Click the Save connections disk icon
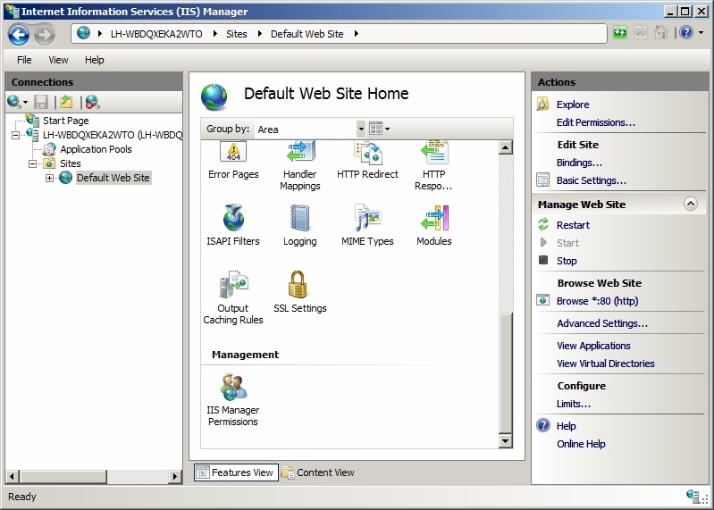 tap(41, 102)
